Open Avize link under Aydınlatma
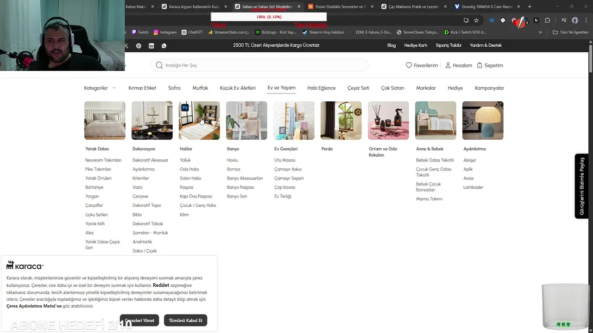Viewport: 593px width, 333px height. [468, 178]
